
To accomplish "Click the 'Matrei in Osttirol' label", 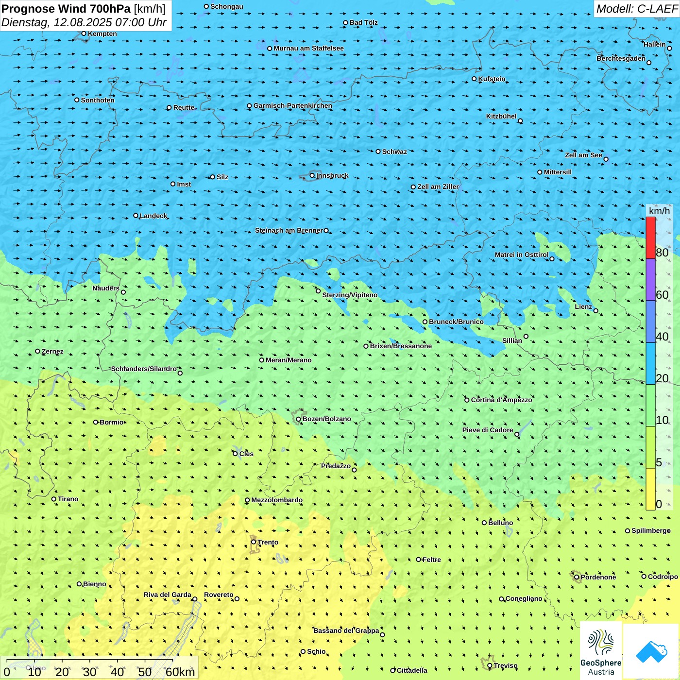I will pos(522,255).
